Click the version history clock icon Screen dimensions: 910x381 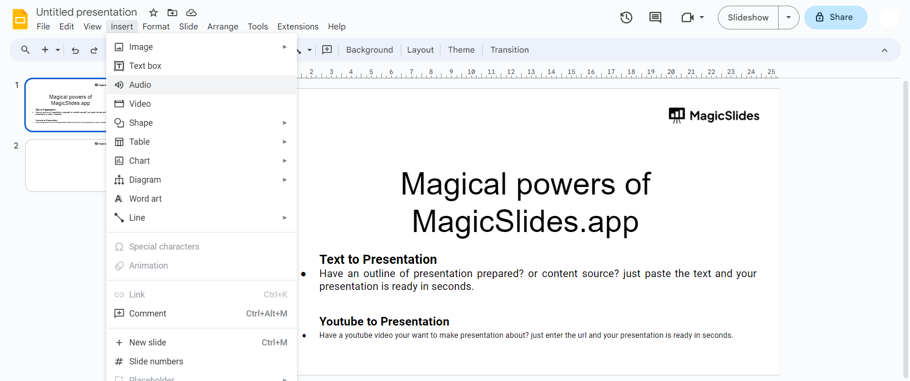tap(626, 18)
